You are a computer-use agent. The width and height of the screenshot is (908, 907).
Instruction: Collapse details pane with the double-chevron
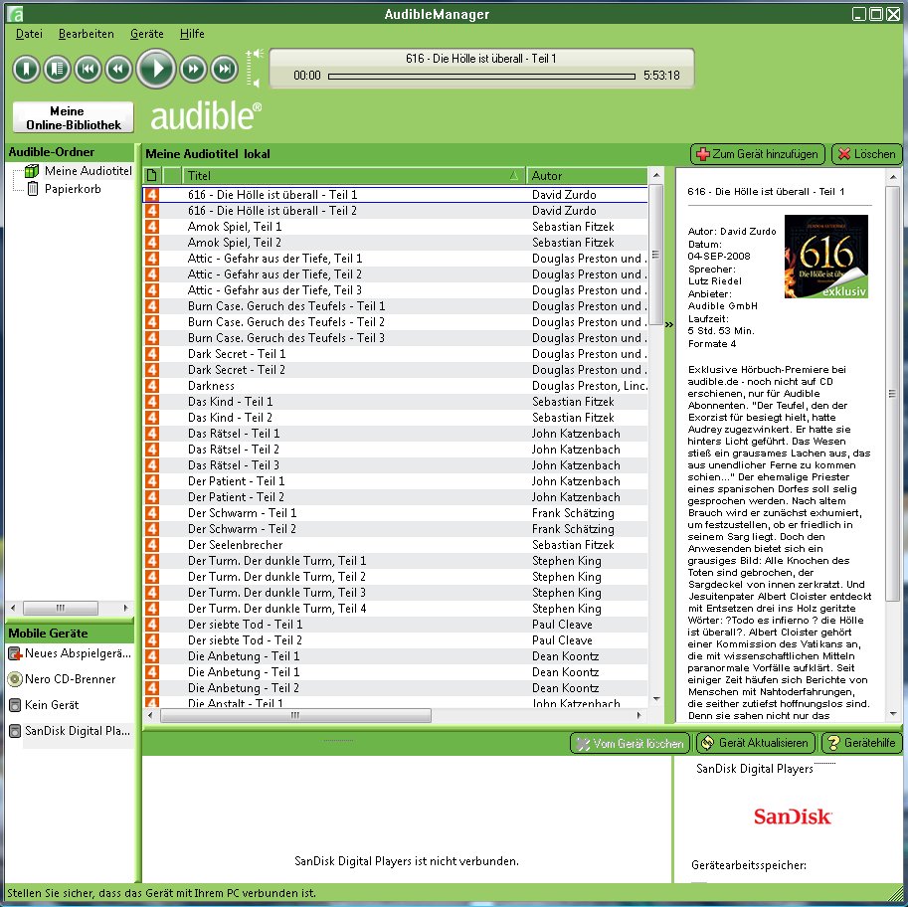coord(669,325)
